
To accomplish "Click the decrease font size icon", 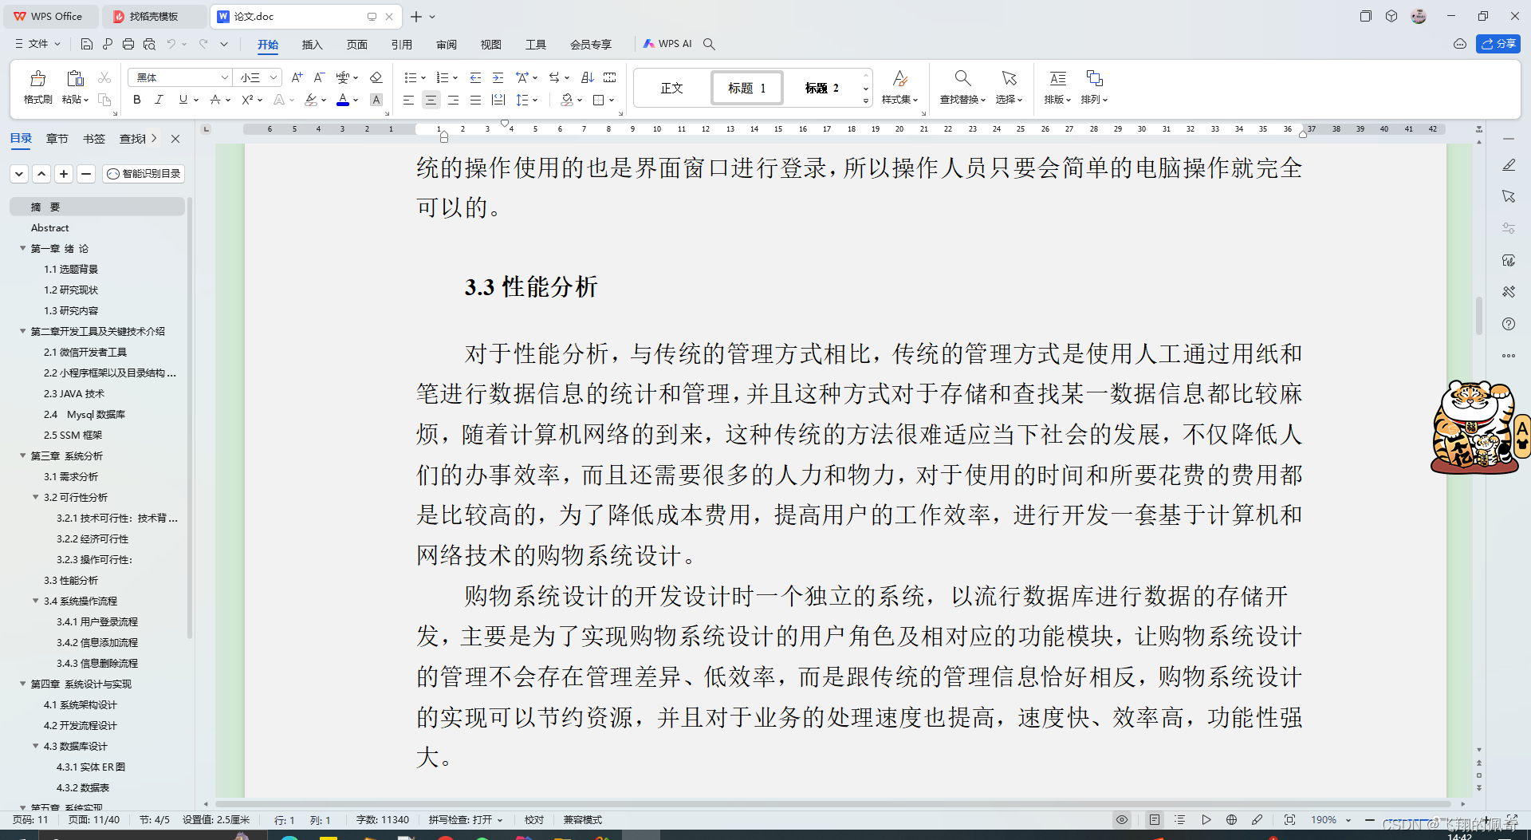I will point(319,77).
